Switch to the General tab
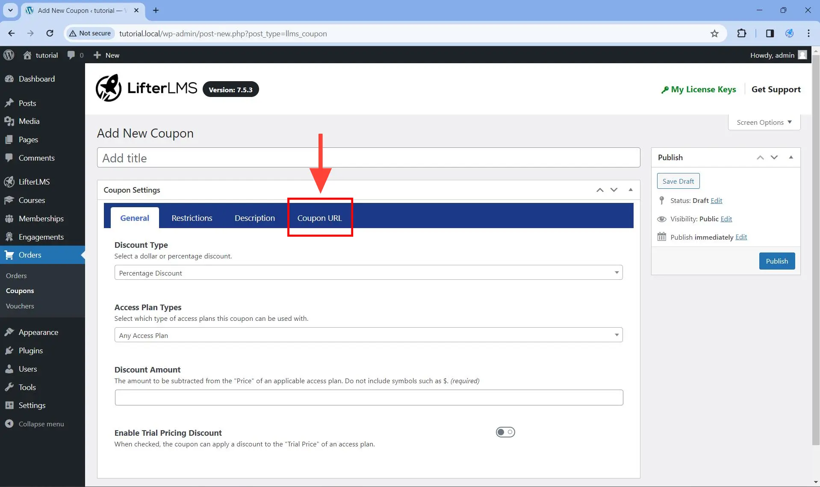The image size is (820, 487). (135, 218)
